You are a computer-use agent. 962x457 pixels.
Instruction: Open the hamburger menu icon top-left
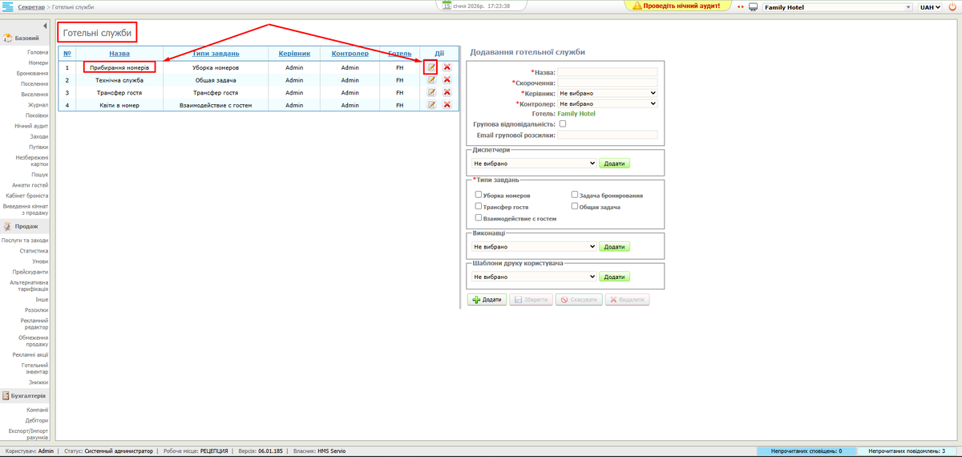tap(7, 6)
